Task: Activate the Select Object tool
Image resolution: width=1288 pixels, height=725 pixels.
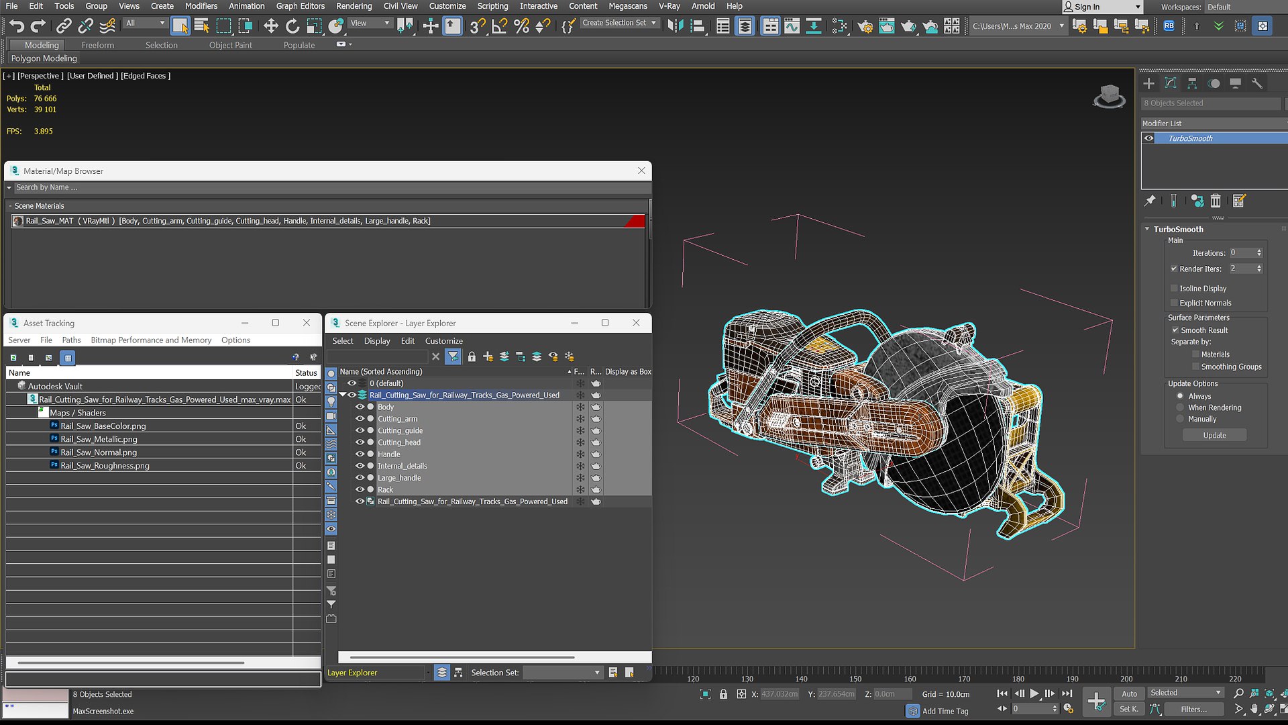Action: coord(180,26)
